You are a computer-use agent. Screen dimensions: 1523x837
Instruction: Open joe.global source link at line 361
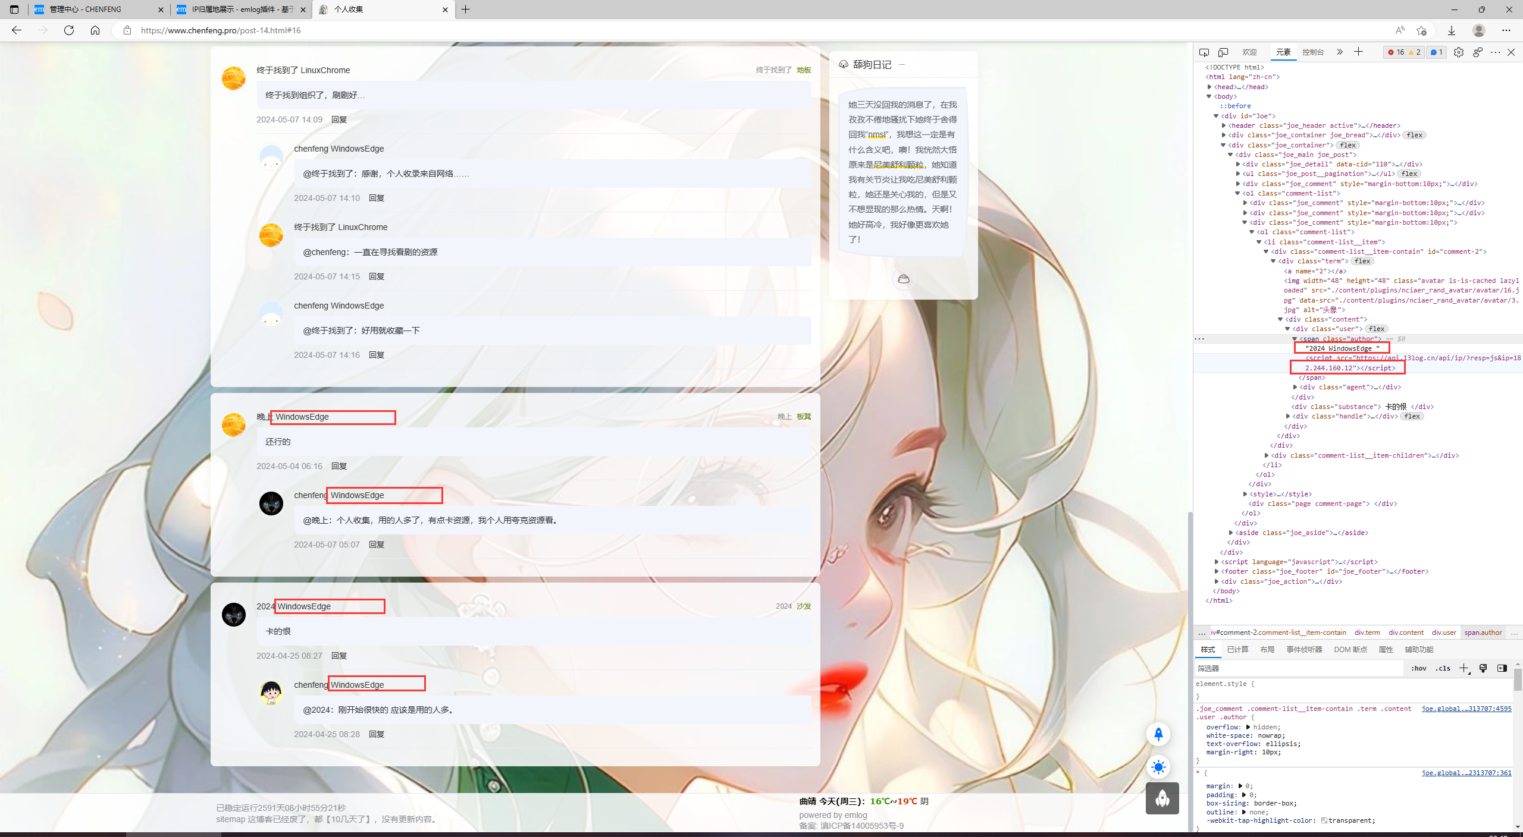pyautogui.click(x=1466, y=773)
